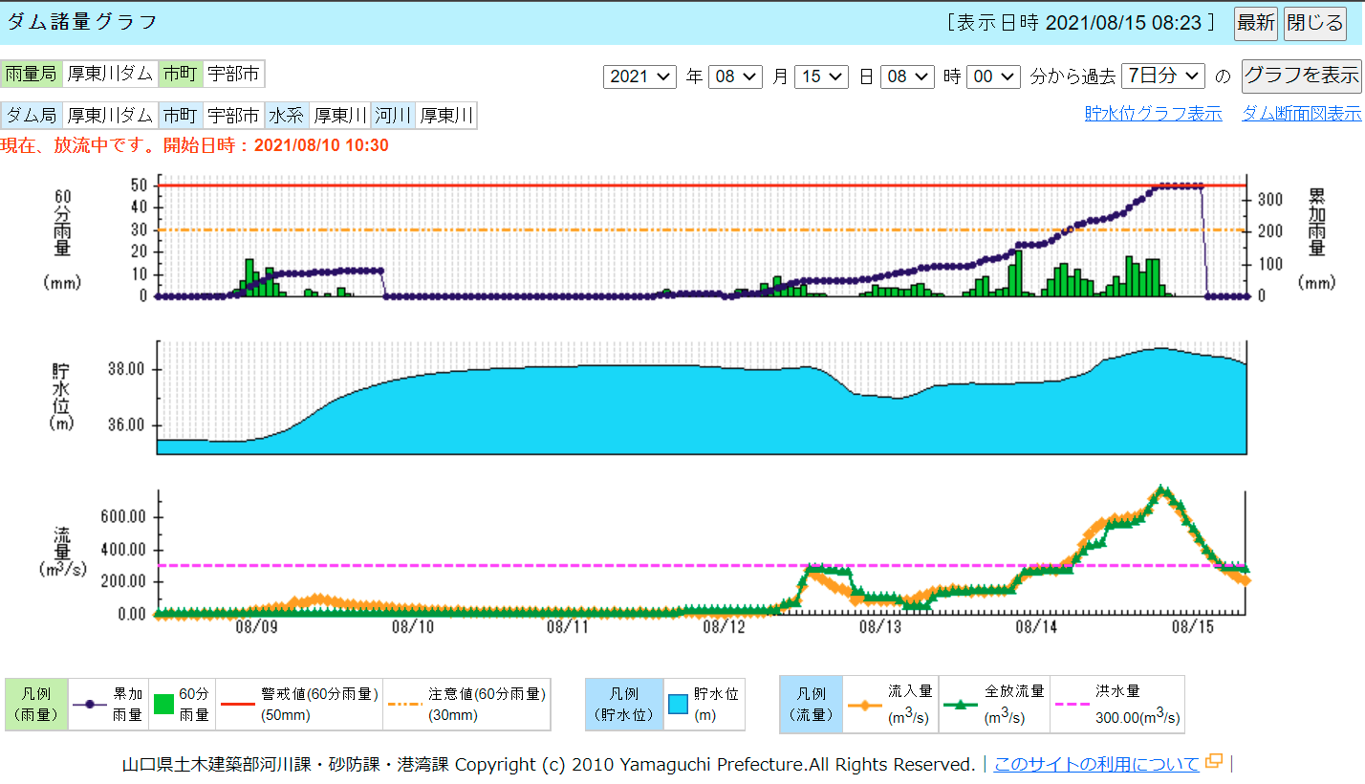Click the cyan 貯水位 legend swatch

(679, 705)
